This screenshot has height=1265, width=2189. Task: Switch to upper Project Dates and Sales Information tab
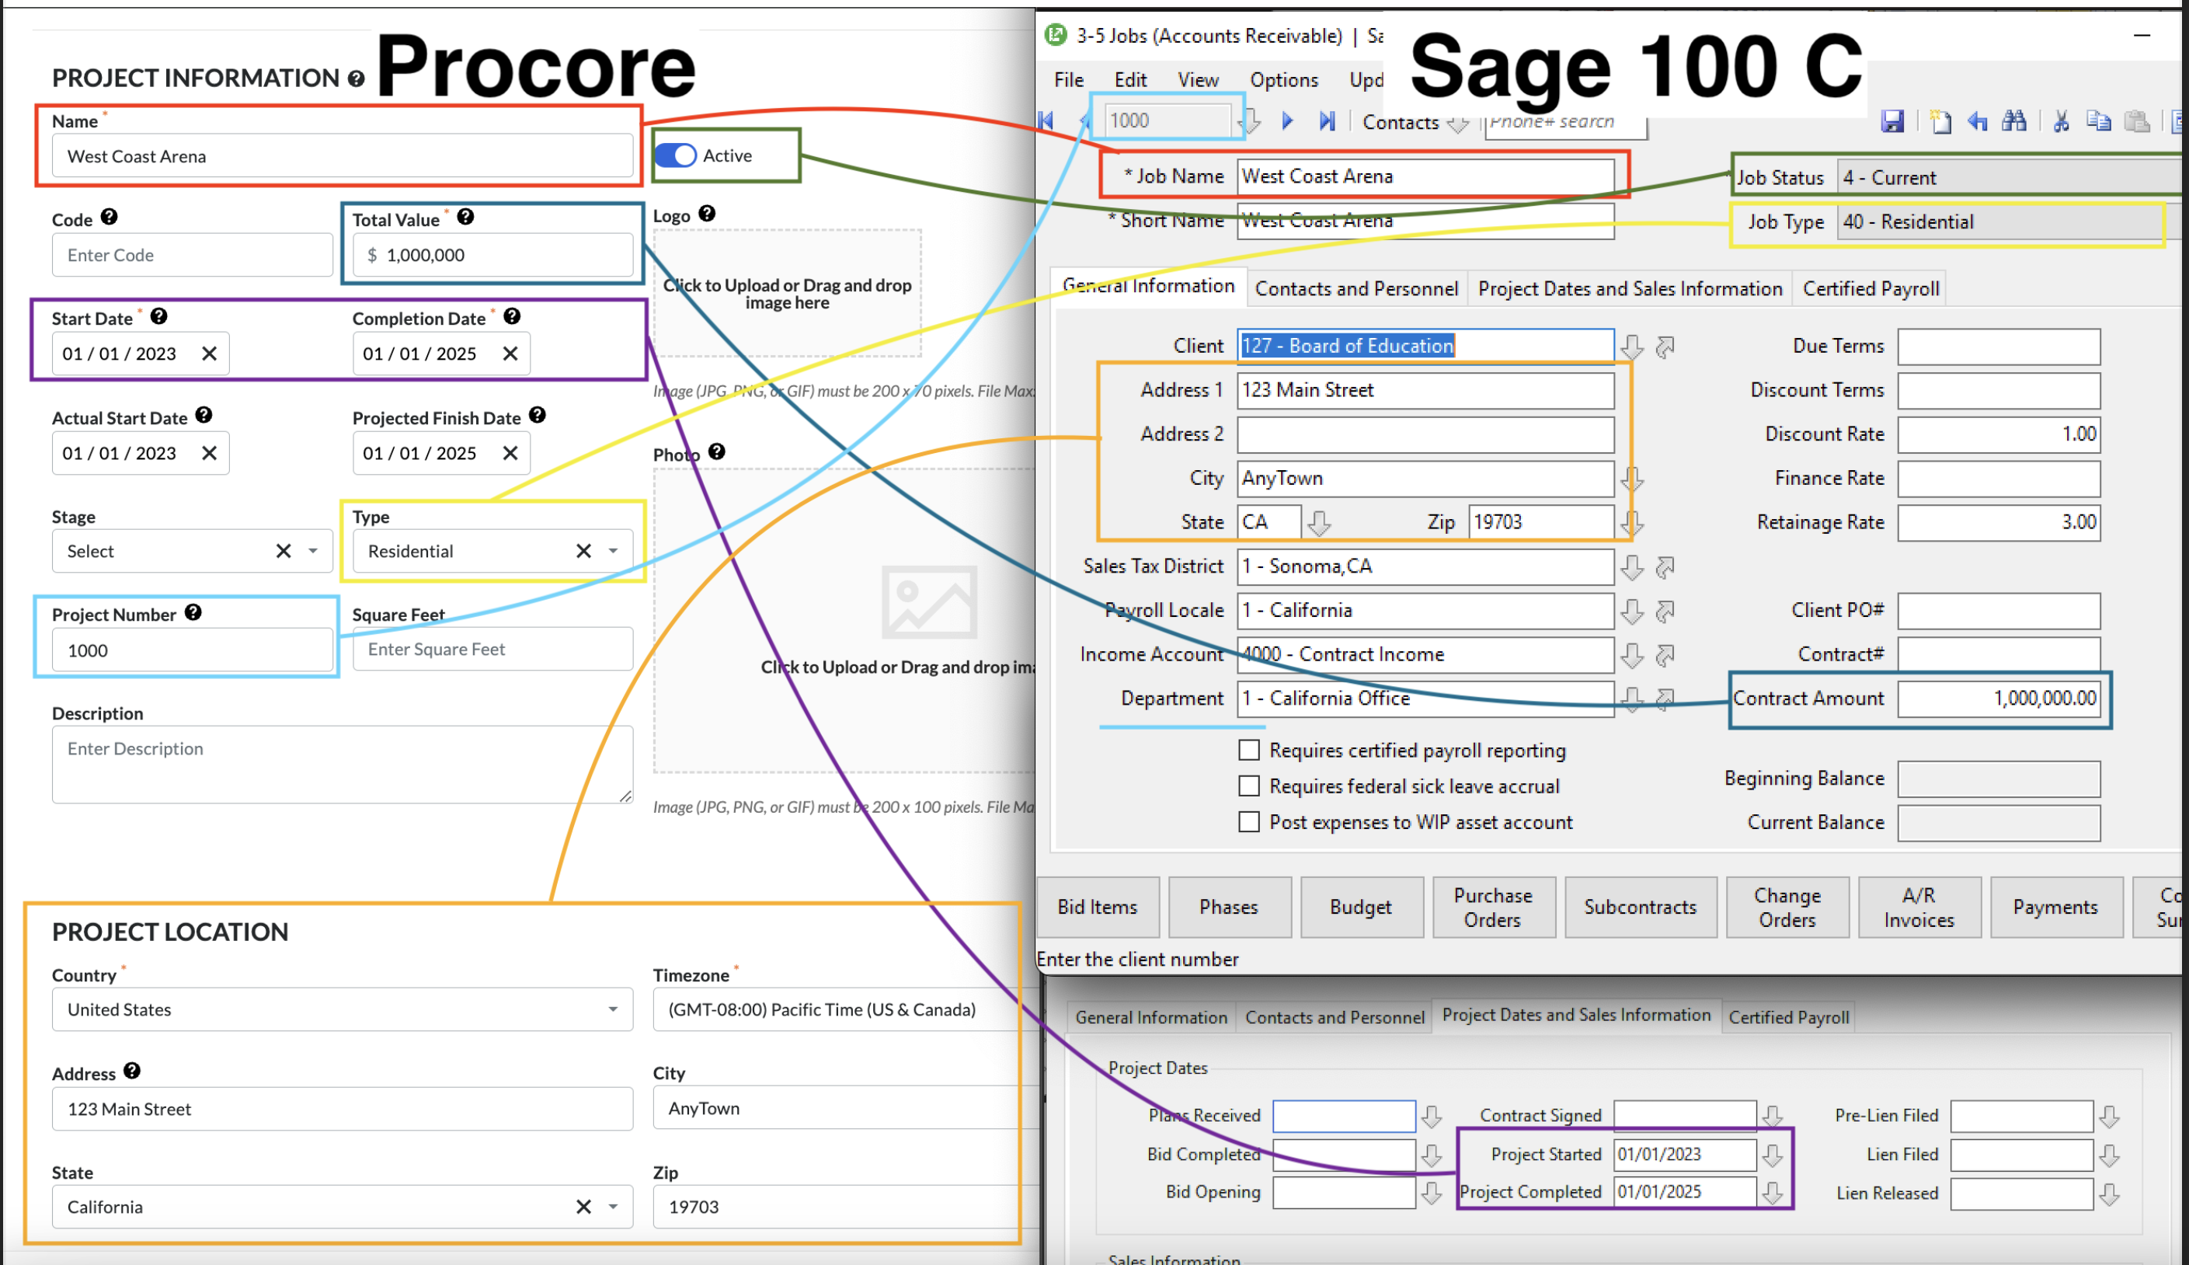[x=1630, y=288]
